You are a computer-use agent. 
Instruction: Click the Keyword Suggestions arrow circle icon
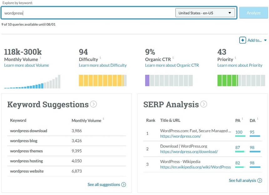pos(94,104)
